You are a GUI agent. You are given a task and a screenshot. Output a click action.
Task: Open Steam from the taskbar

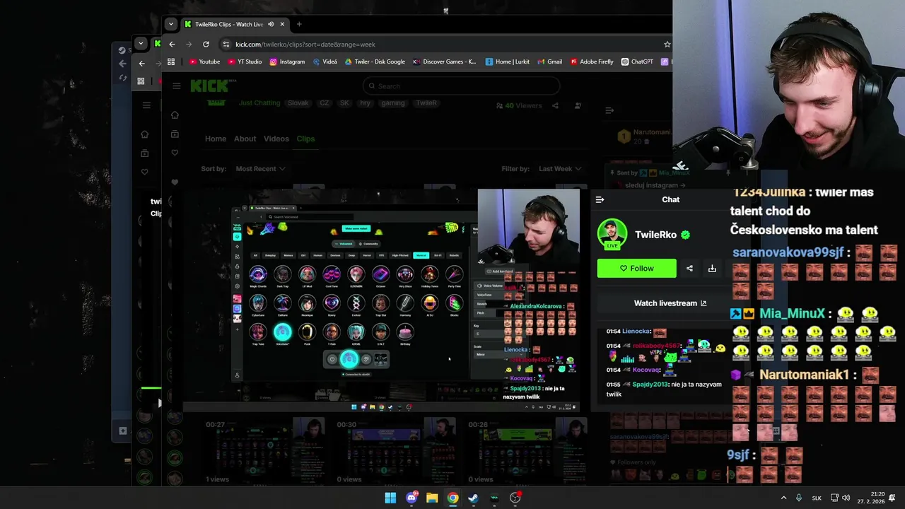[x=473, y=498]
